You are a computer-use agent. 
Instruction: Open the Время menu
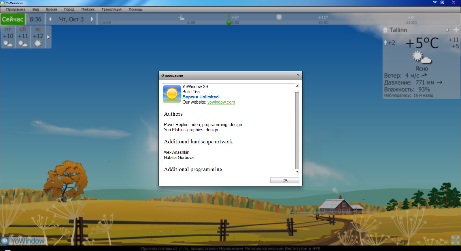click(x=51, y=10)
